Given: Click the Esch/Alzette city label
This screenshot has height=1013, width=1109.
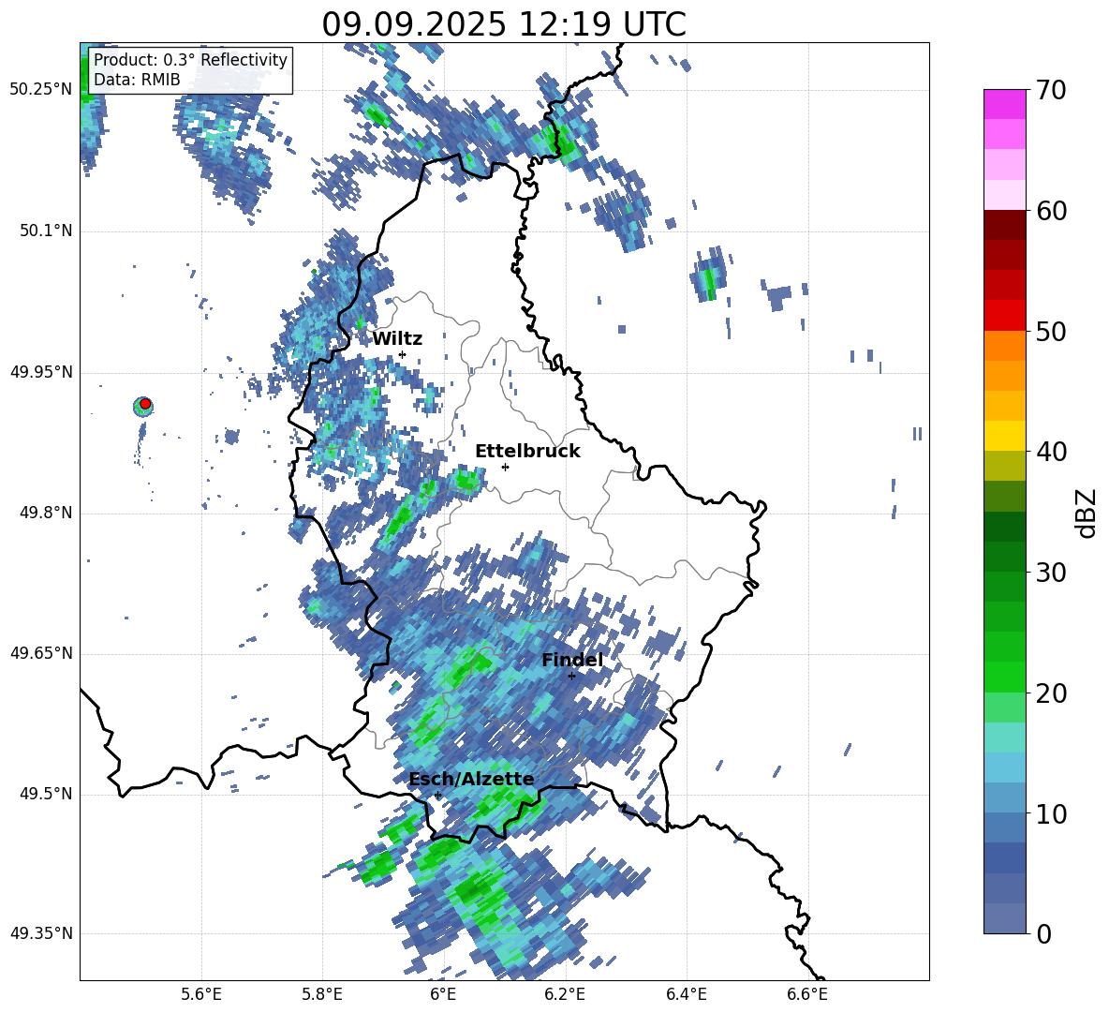Looking at the screenshot, I should click(x=472, y=780).
